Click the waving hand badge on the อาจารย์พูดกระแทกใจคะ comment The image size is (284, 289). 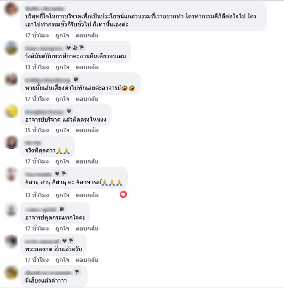click(62, 209)
